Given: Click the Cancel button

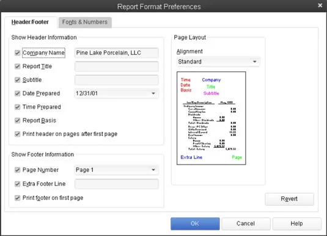Looking at the screenshot, I should [x=246, y=224].
